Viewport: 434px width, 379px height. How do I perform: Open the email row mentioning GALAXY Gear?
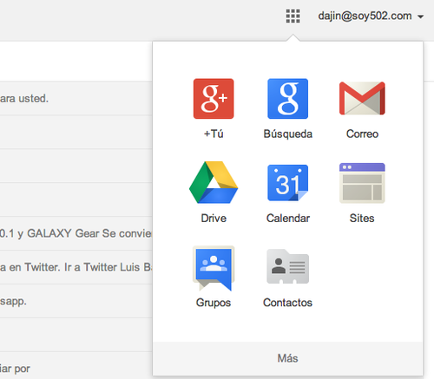76,233
